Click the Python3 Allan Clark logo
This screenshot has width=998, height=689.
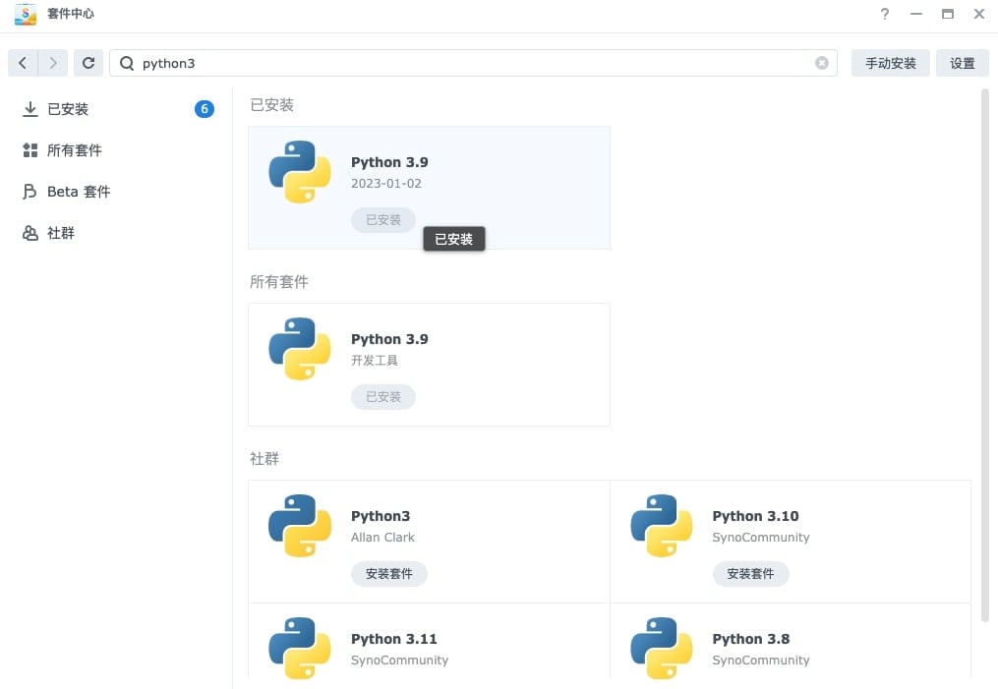pyautogui.click(x=300, y=526)
